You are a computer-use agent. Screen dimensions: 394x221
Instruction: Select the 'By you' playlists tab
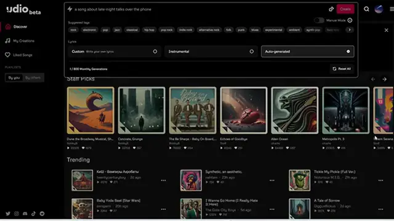pyautogui.click(x=14, y=78)
